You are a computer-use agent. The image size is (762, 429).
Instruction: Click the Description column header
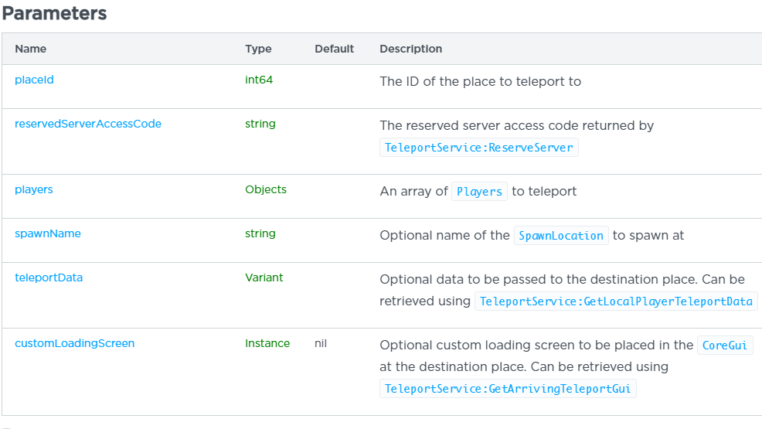point(410,49)
